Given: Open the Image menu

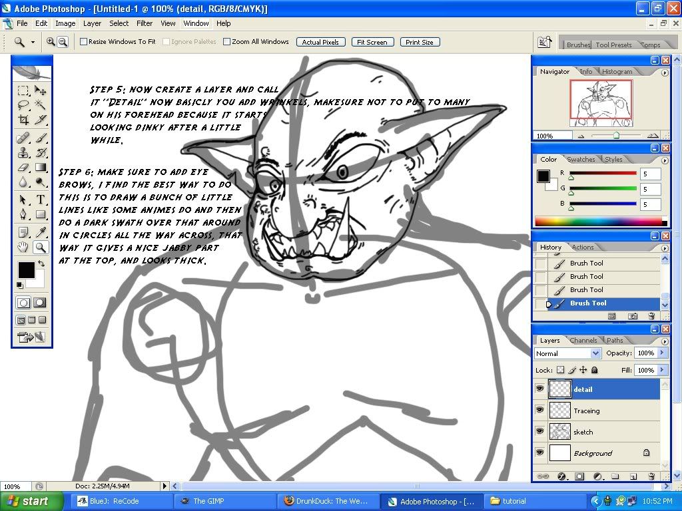Looking at the screenshot, I should pyautogui.click(x=65, y=23).
